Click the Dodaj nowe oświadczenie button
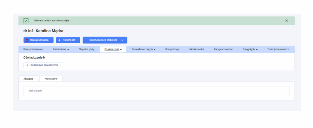 pyautogui.click(x=43, y=65)
